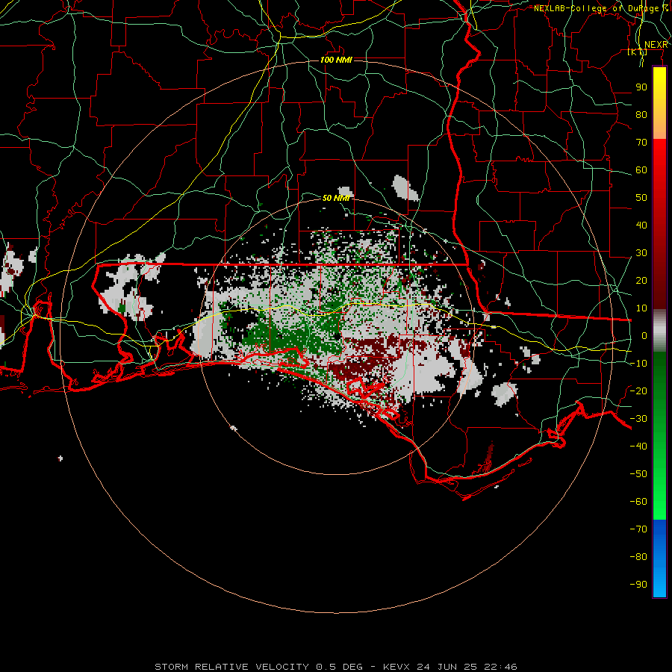Click the -40 value on velocity scale
The height and width of the screenshot is (672, 672).
[638, 447]
